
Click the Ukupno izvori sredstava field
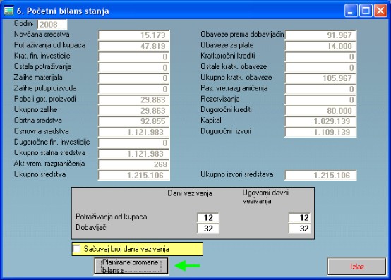click(320, 175)
